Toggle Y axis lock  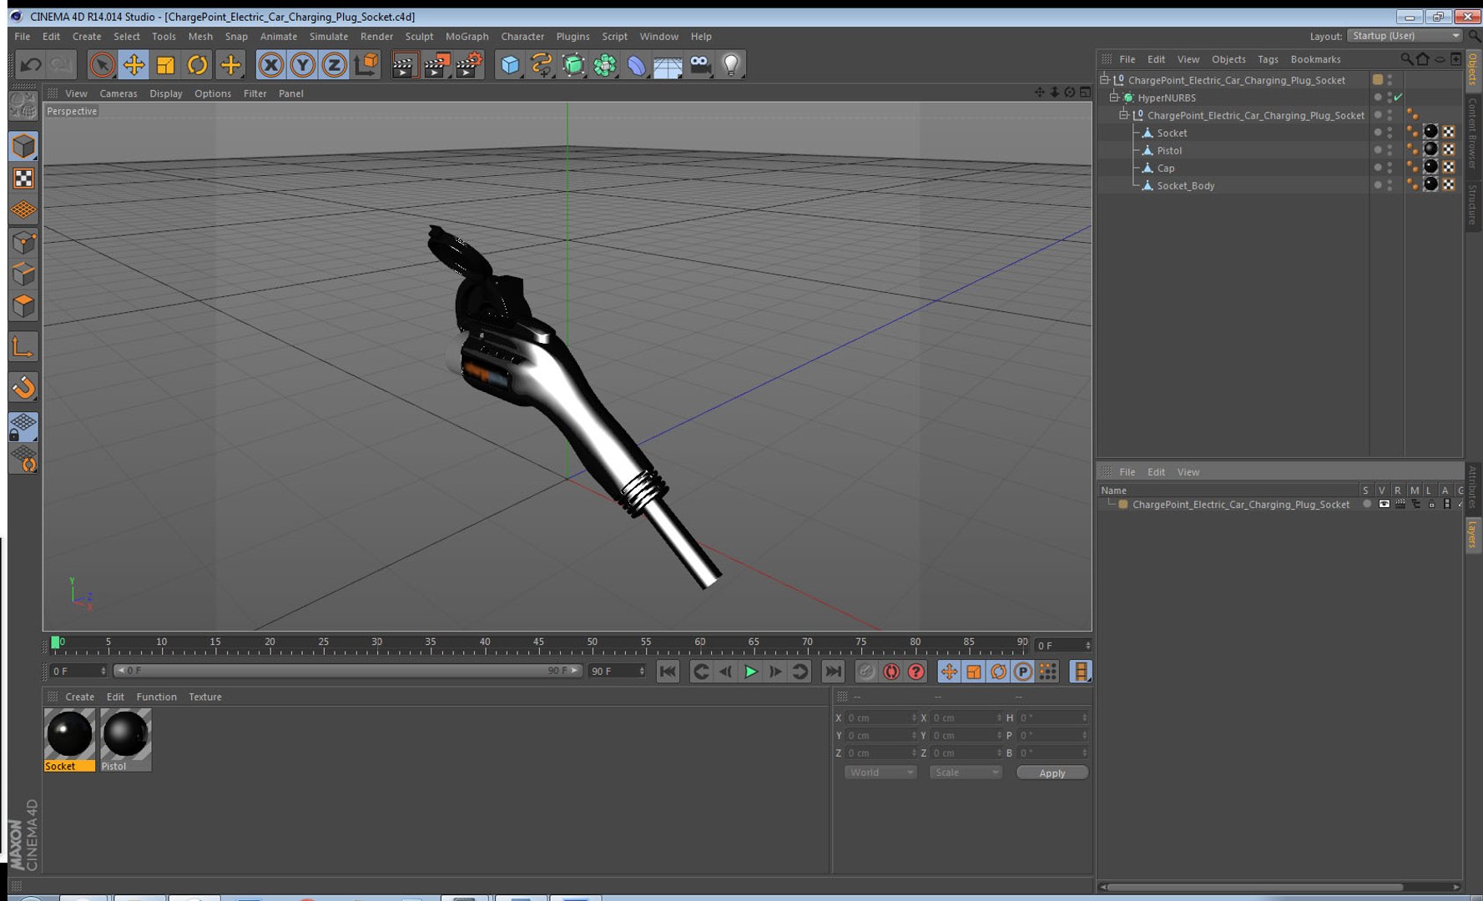pyautogui.click(x=302, y=64)
